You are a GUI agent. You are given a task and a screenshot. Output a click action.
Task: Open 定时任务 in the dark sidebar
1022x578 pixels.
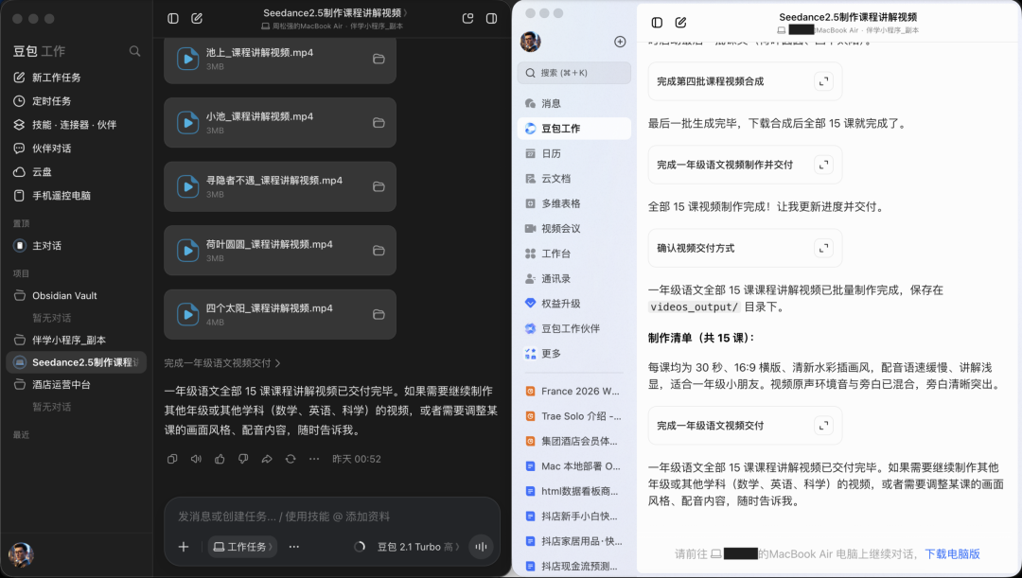point(77,101)
